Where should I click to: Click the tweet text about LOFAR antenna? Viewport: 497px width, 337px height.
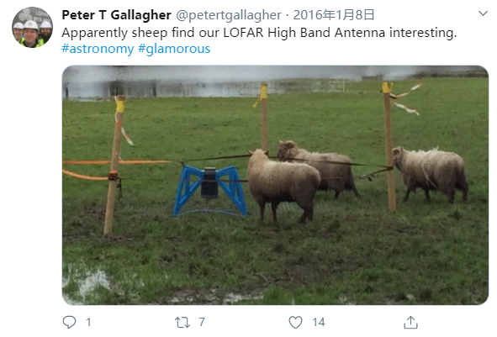tap(259, 33)
